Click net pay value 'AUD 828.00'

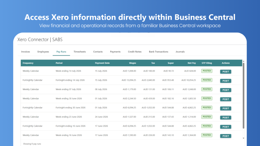coord(190,71)
